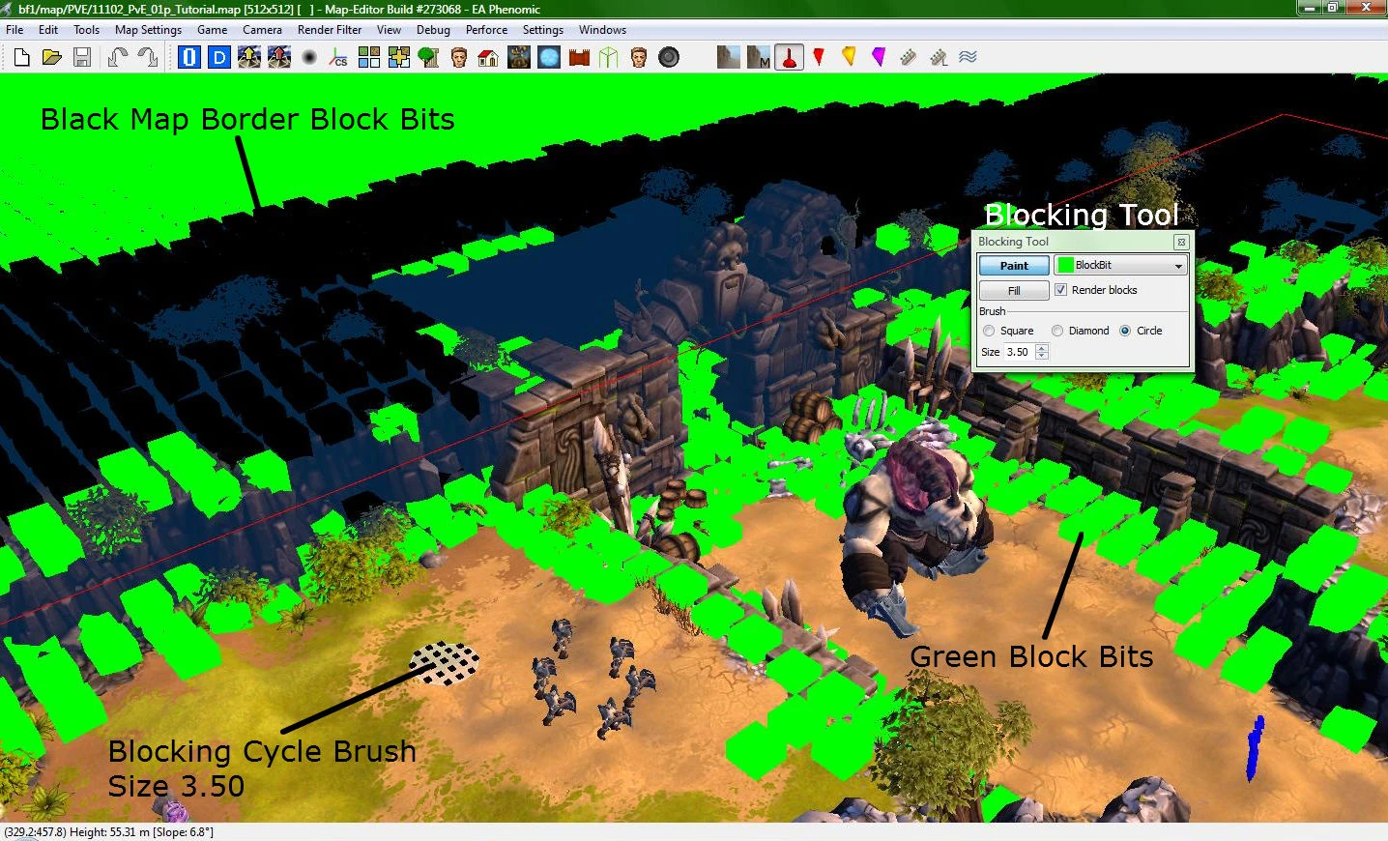Open the tree and column object tool

[429, 58]
